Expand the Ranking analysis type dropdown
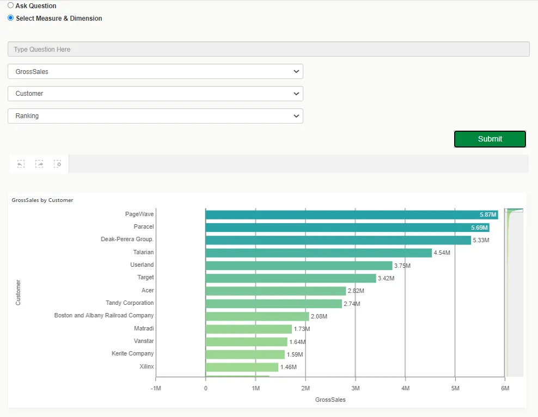Viewport: 538px width, 417px height. click(x=155, y=115)
